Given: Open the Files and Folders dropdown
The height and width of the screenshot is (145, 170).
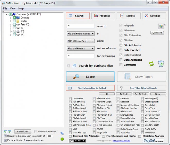Looking at the screenshot, I should click(81, 49).
